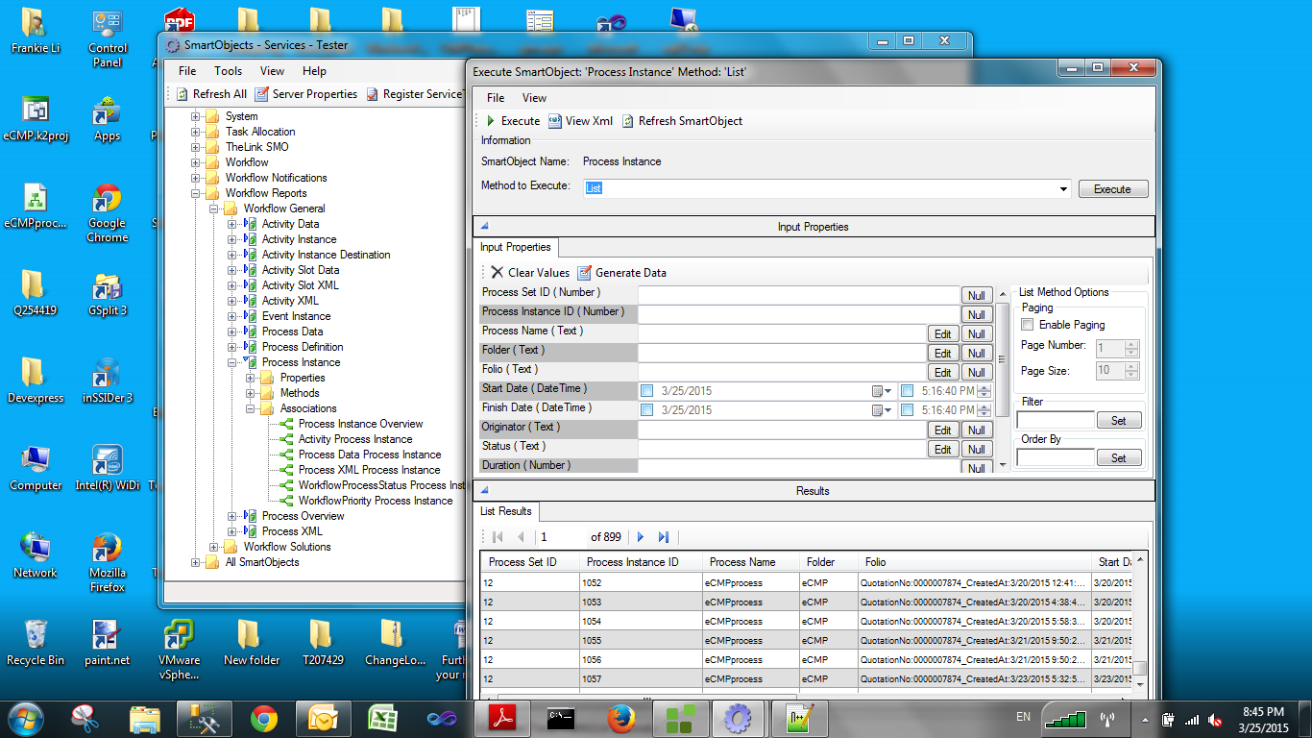Open the Recycle Bin desktop icon
1312x738 pixels.
[x=36, y=644]
